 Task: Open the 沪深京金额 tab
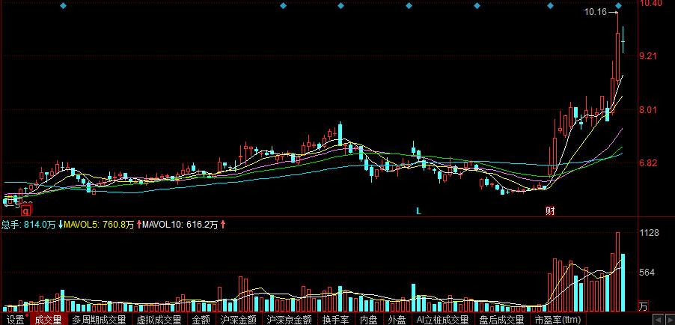click(289, 320)
